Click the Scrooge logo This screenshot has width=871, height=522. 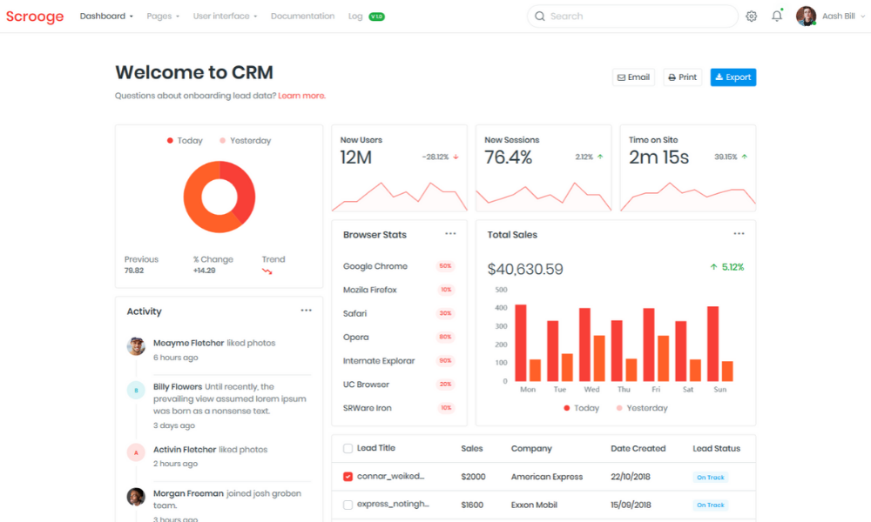(35, 17)
